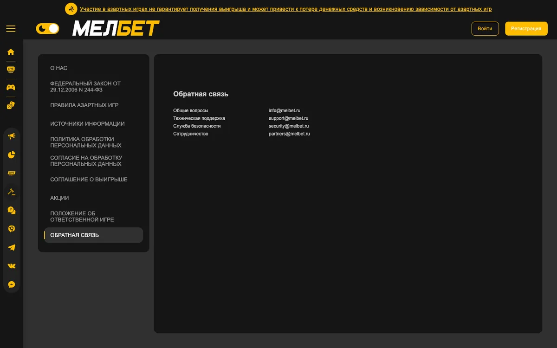The height and width of the screenshot is (348, 557).
Task: Click the 'Сотрудничество' label
Action: [x=191, y=134]
